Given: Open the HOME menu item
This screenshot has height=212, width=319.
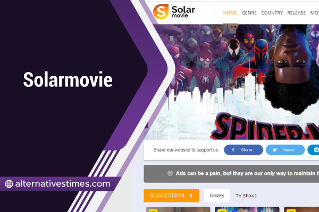Looking at the screenshot, I should [x=230, y=13].
